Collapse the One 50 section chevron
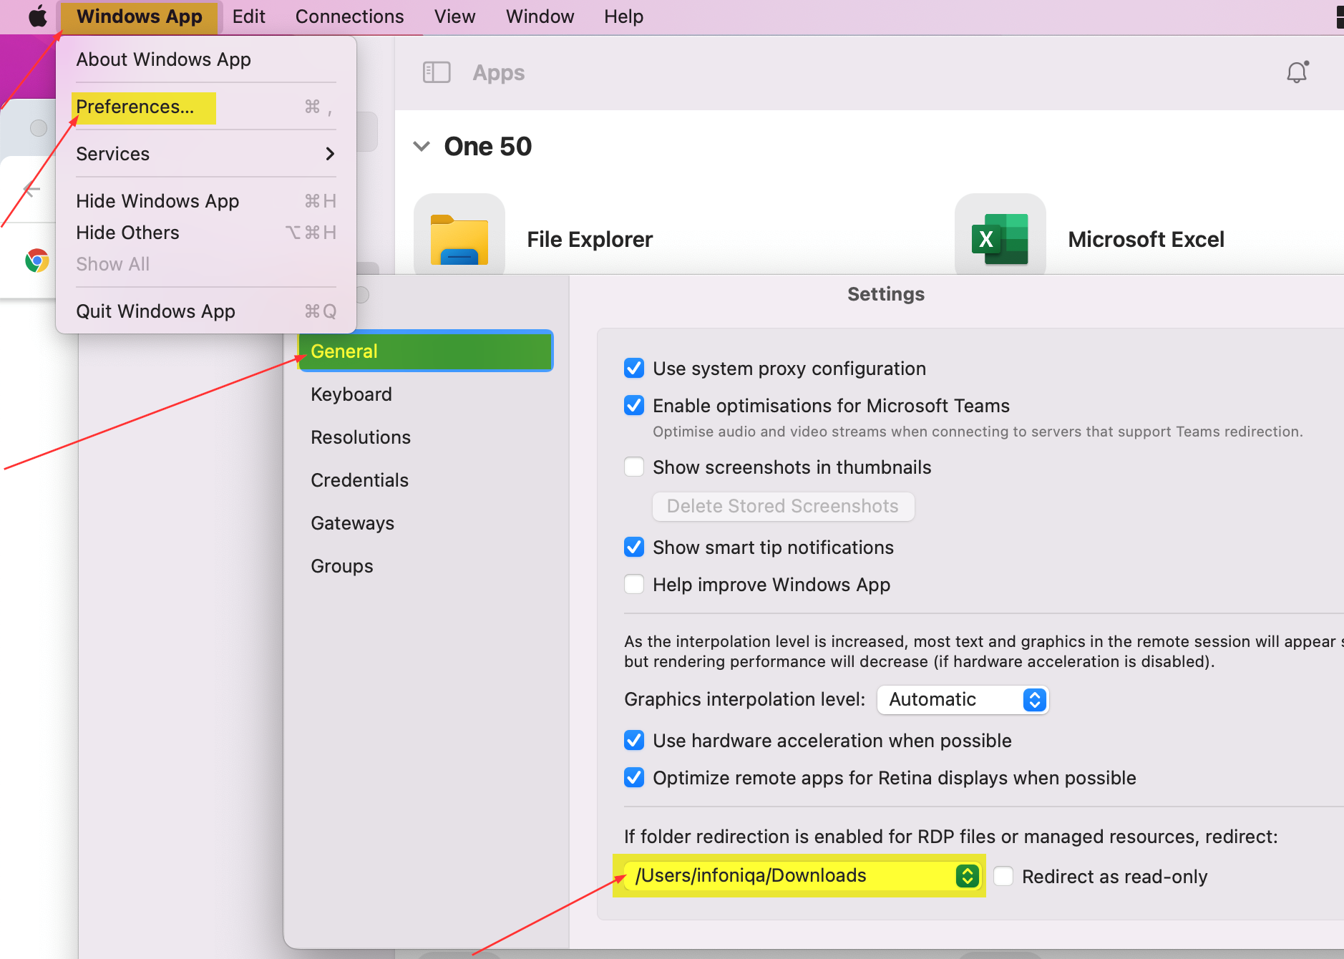 click(x=422, y=147)
